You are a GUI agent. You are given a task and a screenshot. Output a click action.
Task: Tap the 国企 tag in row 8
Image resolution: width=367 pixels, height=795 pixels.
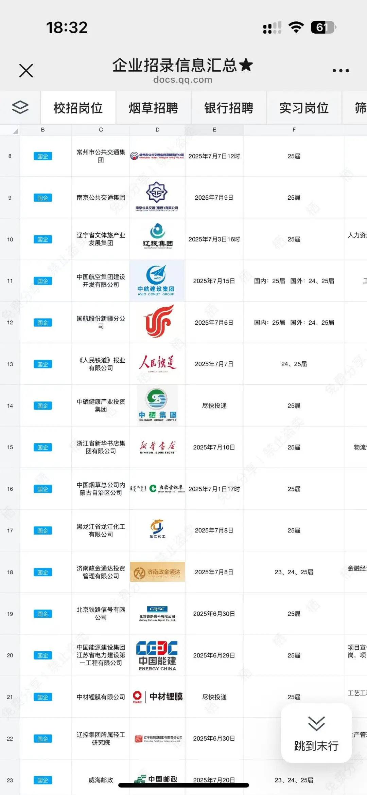[x=43, y=156]
